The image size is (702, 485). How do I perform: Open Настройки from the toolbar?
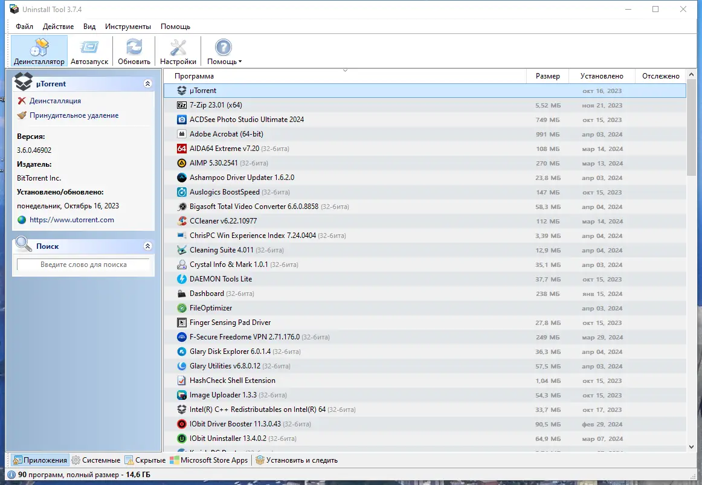178,51
